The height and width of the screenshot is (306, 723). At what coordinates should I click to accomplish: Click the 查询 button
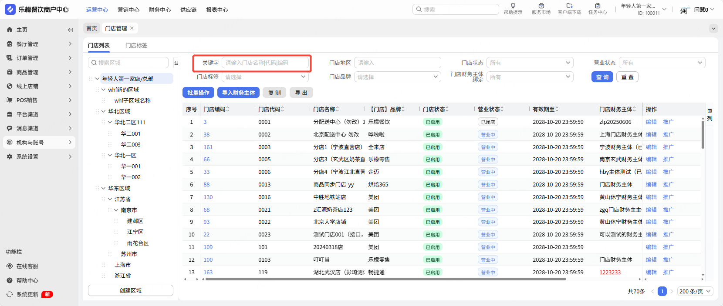[602, 77]
